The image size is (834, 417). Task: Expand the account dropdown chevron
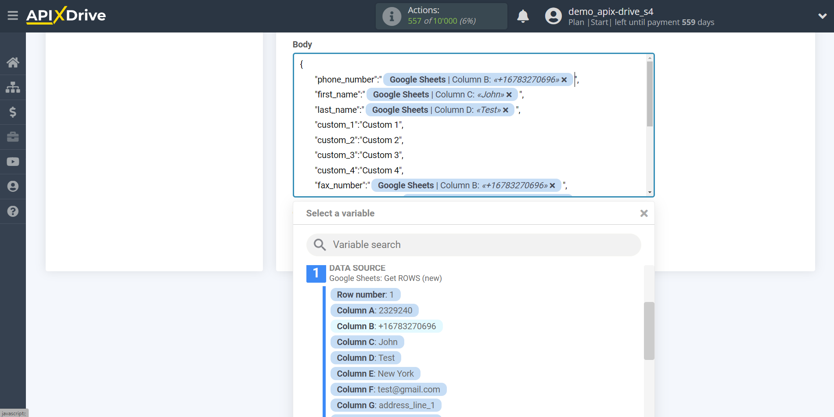coord(822,16)
